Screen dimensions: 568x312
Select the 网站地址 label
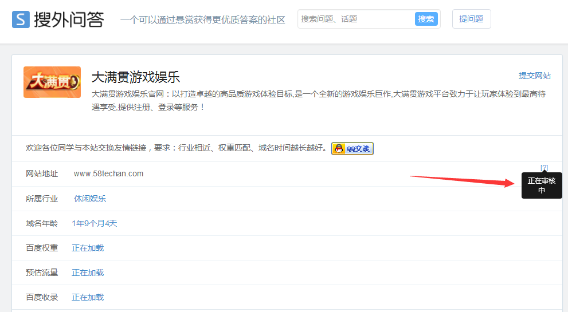click(42, 173)
